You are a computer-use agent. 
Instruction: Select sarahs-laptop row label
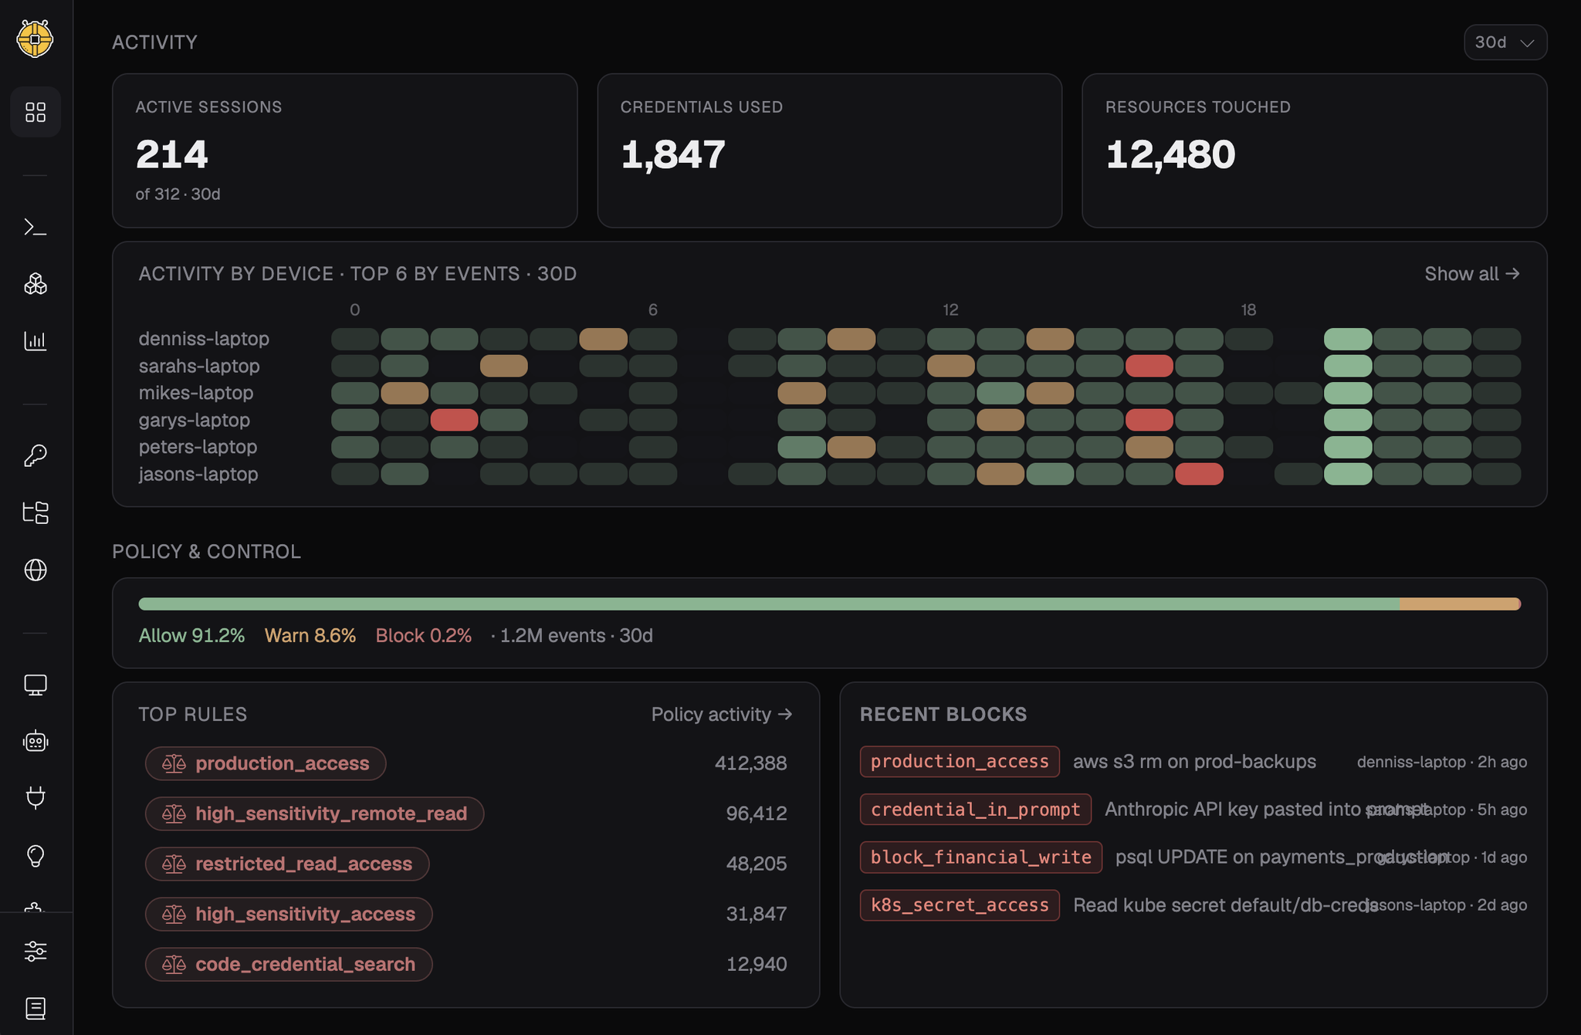(x=199, y=366)
